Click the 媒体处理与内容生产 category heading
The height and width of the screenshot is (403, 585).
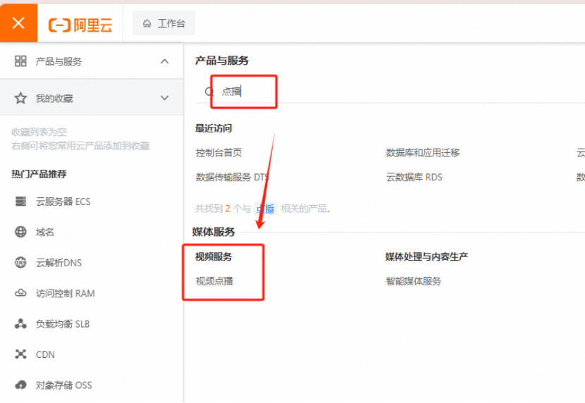426,256
